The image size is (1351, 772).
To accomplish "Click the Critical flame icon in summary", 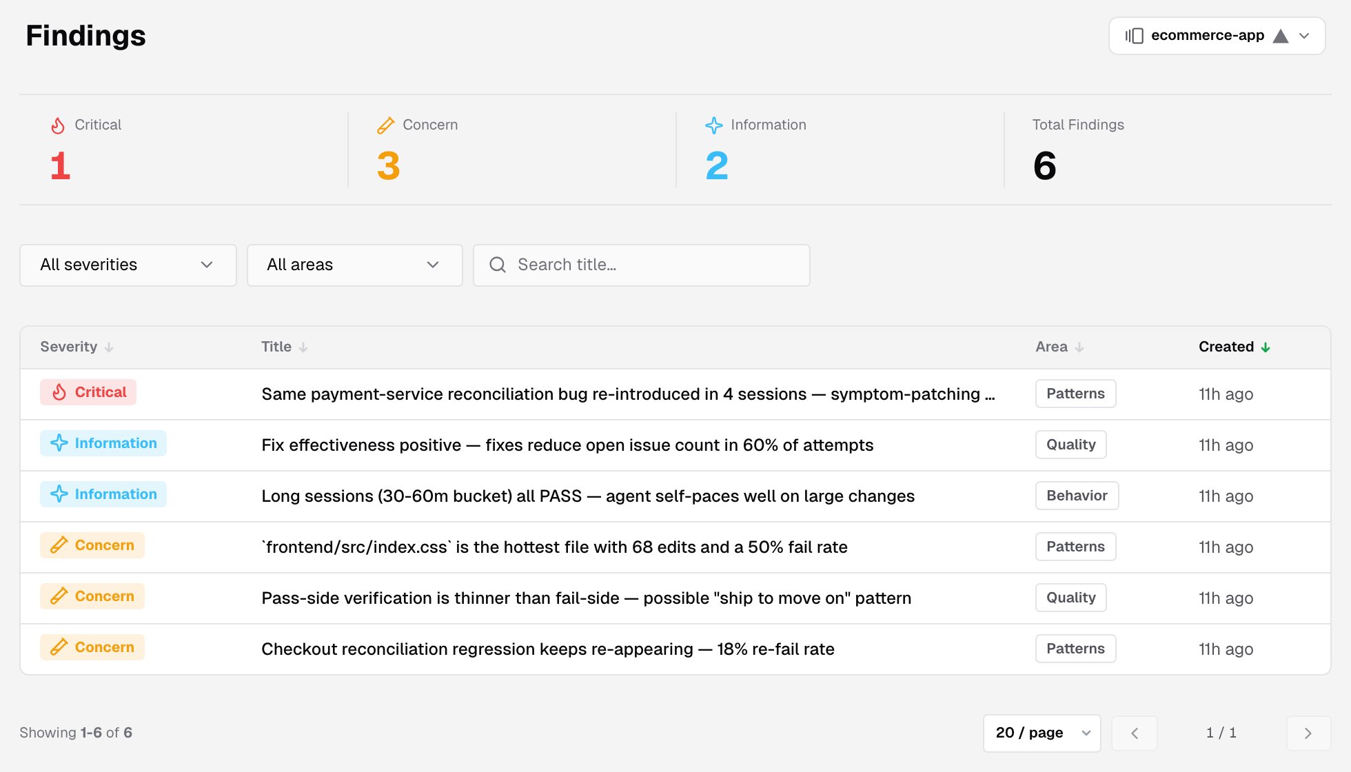I will 58,125.
